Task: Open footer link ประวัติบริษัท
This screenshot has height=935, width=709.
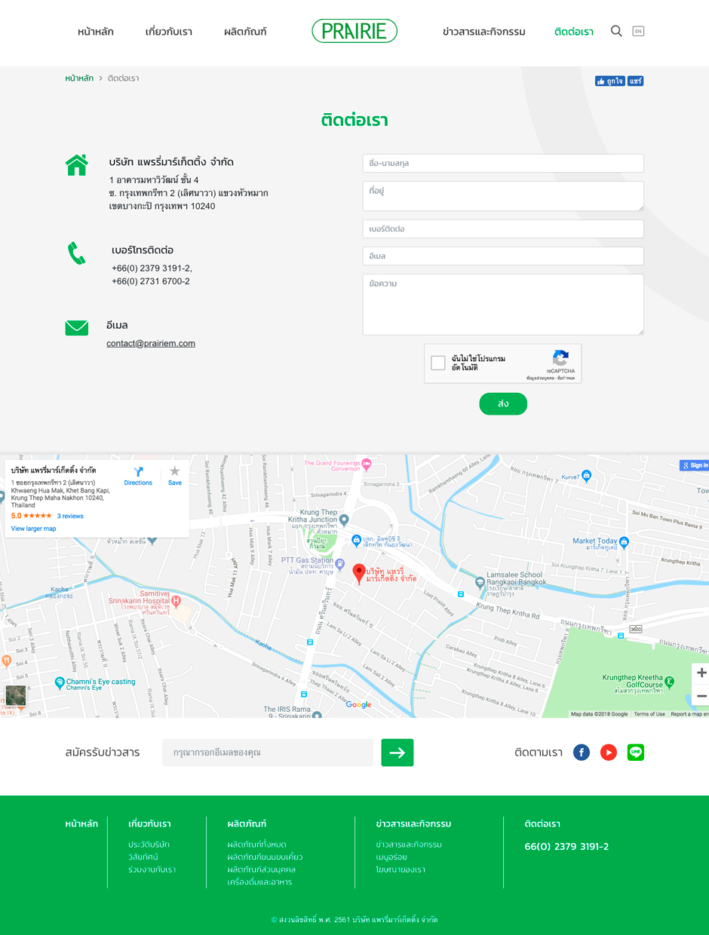Action: (149, 845)
